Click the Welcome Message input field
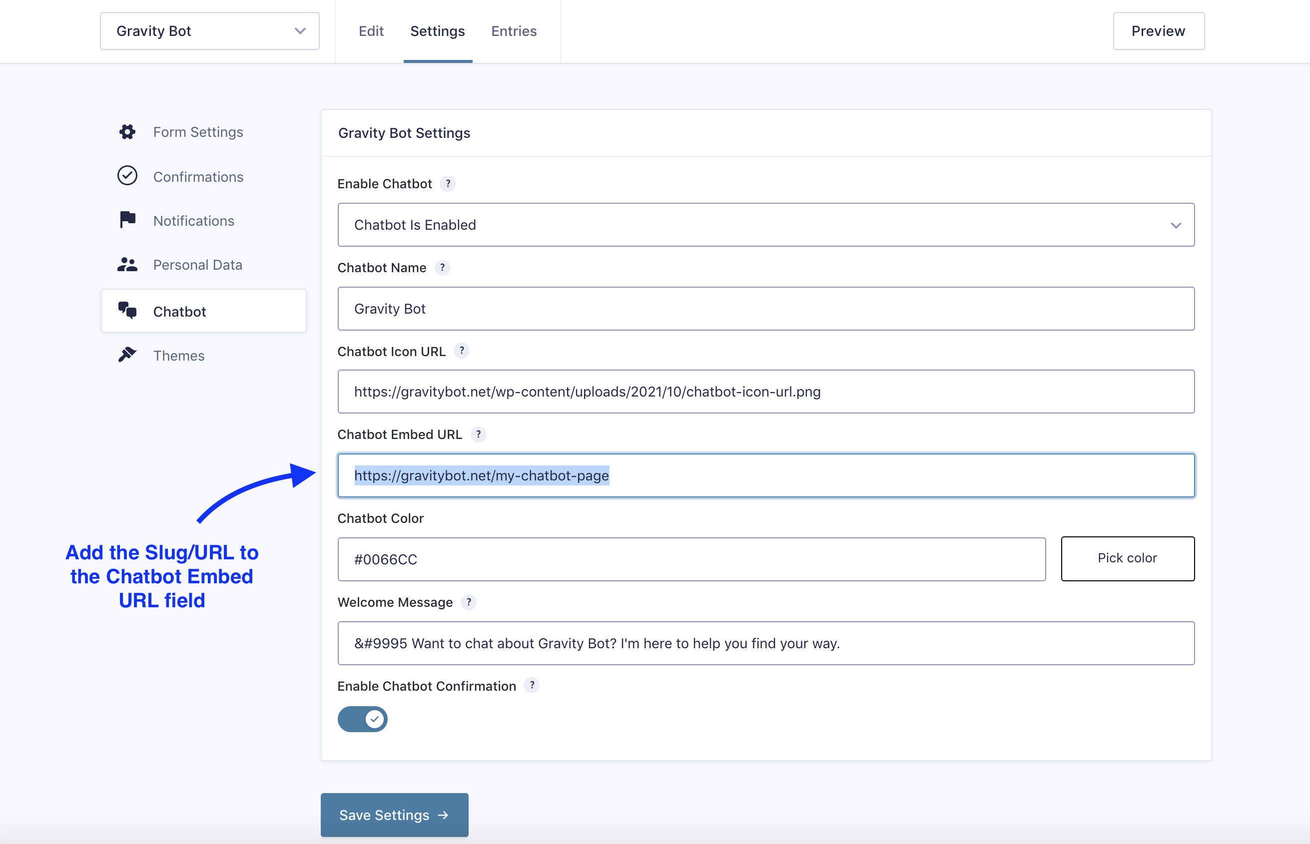This screenshot has width=1310, height=844. coord(766,643)
